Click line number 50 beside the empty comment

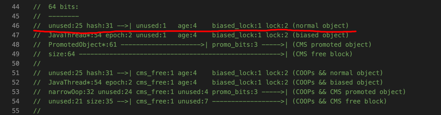16,64
